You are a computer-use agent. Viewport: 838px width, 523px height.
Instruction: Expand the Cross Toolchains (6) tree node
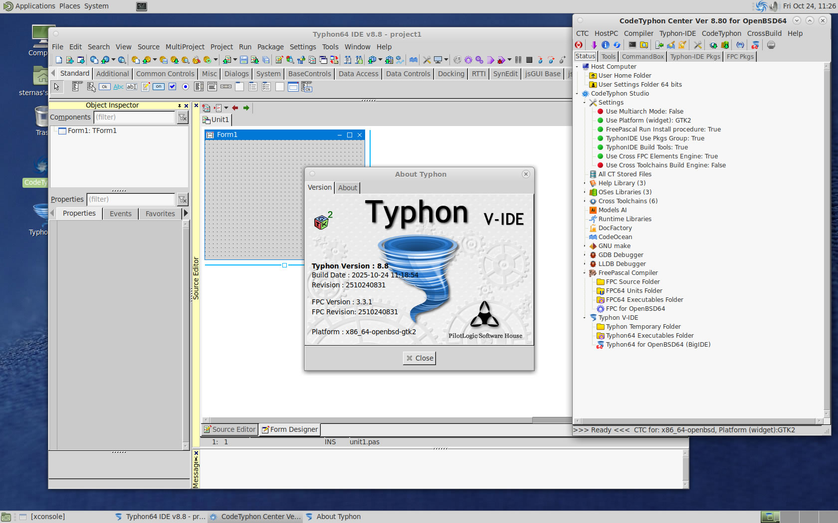(585, 201)
